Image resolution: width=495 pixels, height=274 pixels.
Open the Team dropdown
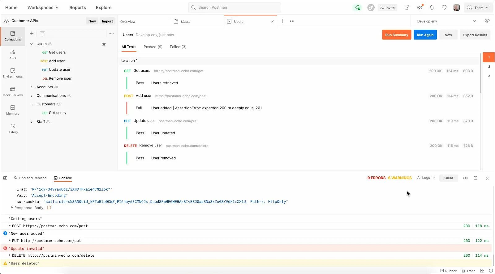pyautogui.click(x=478, y=8)
